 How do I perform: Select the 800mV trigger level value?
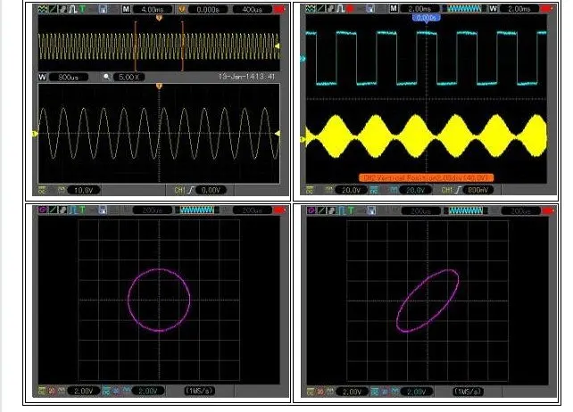478,190
